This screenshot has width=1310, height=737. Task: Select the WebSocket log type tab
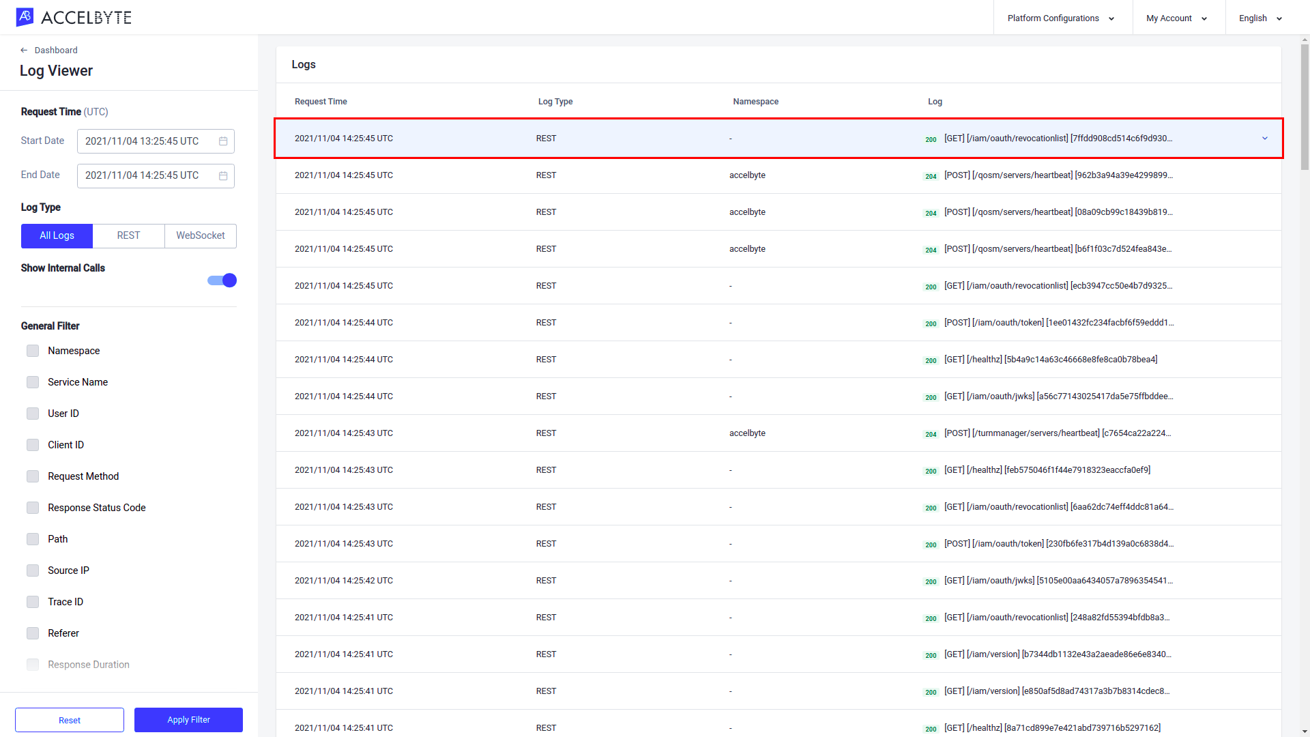(200, 235)
